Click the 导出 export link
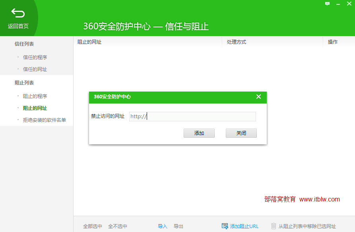 [178, 226]
